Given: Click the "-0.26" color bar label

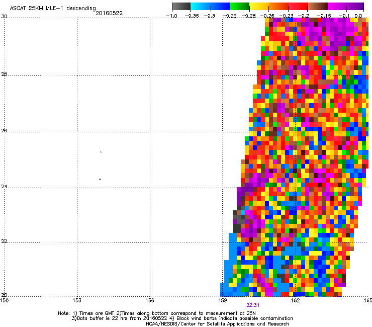Looking at the screenshot, I should tap(267, 16).
